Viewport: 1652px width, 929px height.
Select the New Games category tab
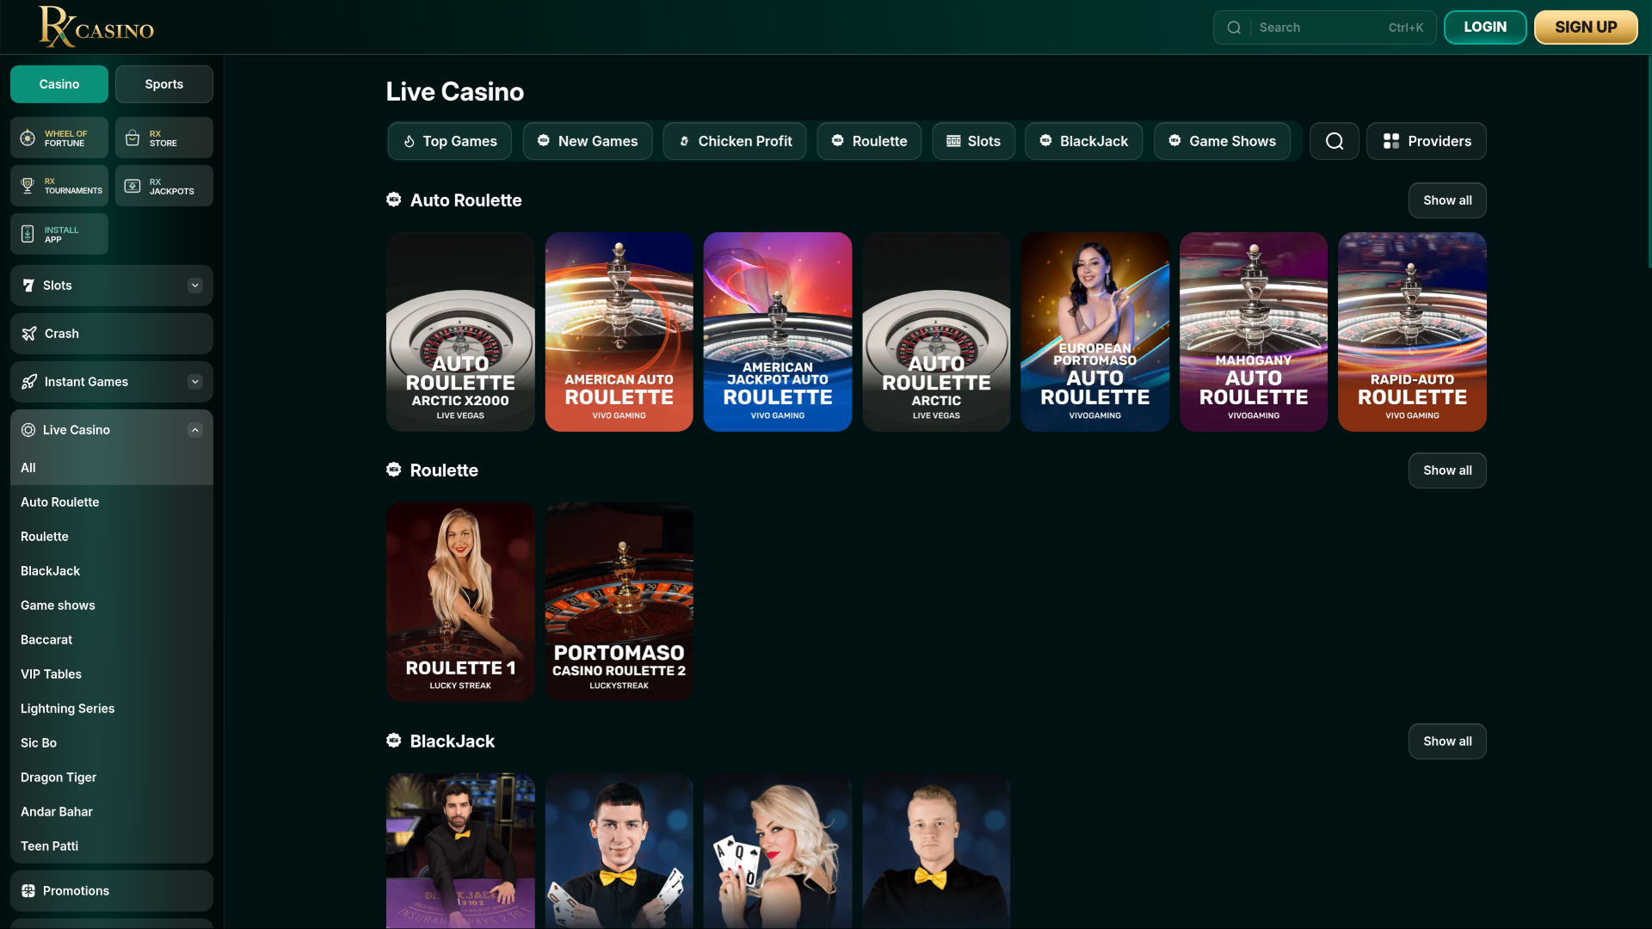click(x=588, y=141)
